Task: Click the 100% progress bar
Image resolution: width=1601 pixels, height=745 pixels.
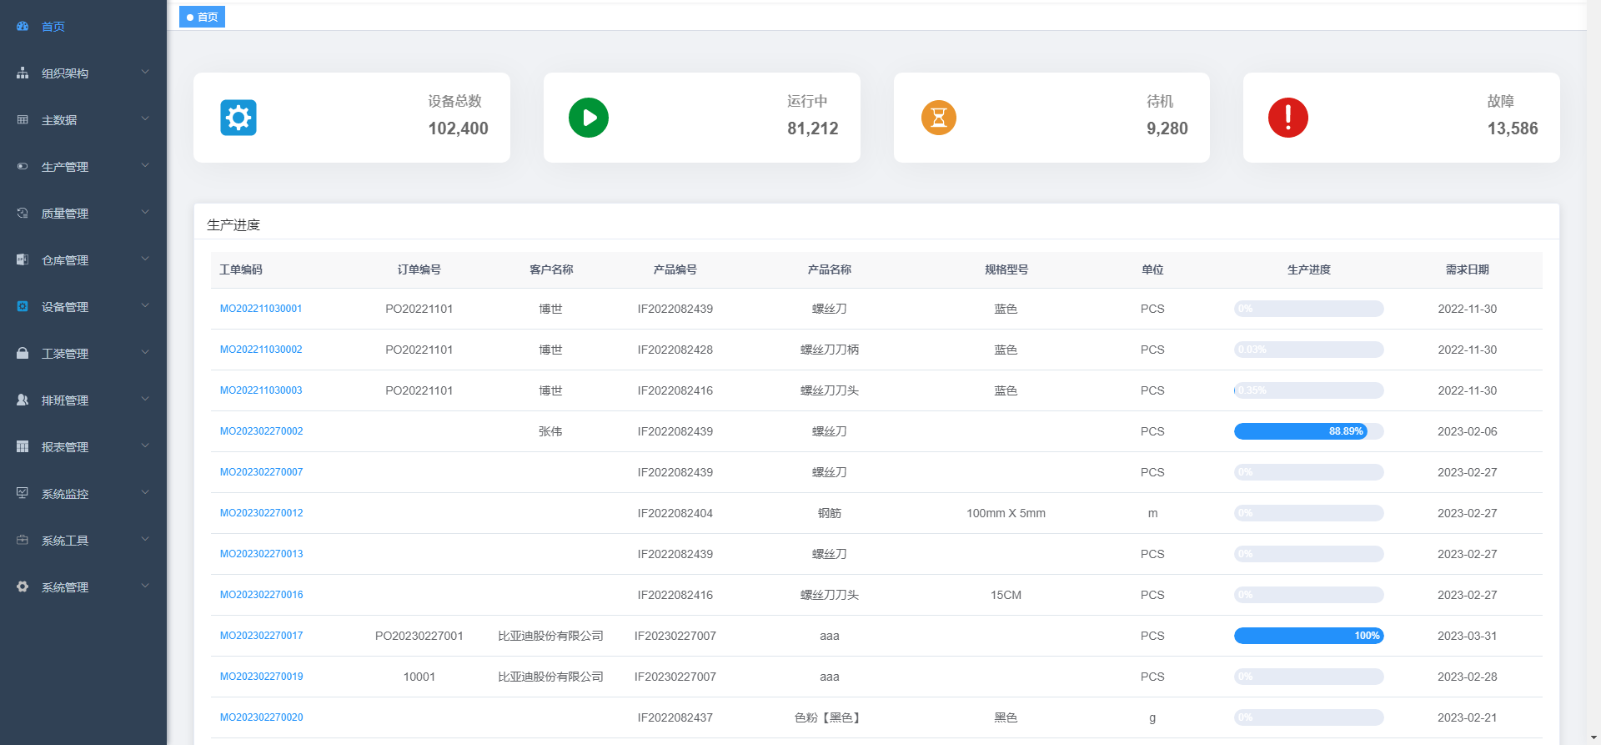Action: tap(1308, 636)
